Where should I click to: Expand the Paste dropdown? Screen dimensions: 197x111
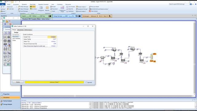(x=5, y=11)
